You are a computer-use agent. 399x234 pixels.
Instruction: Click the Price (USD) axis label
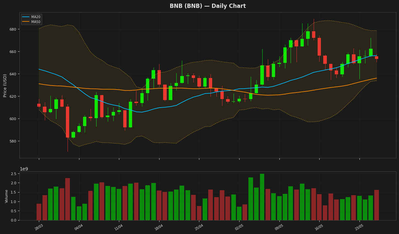[5, 85]
